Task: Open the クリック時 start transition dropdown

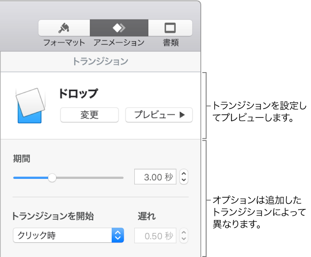Action: pos(68,235)
